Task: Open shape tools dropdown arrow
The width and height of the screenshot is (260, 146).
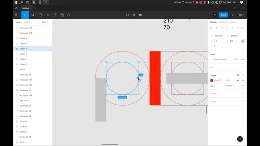Action: [x=43, y=15]
